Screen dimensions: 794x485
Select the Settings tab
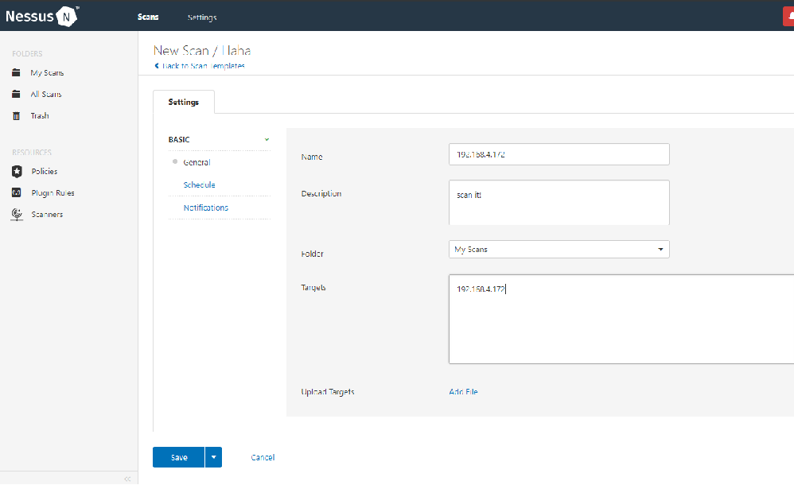(183, 102)
